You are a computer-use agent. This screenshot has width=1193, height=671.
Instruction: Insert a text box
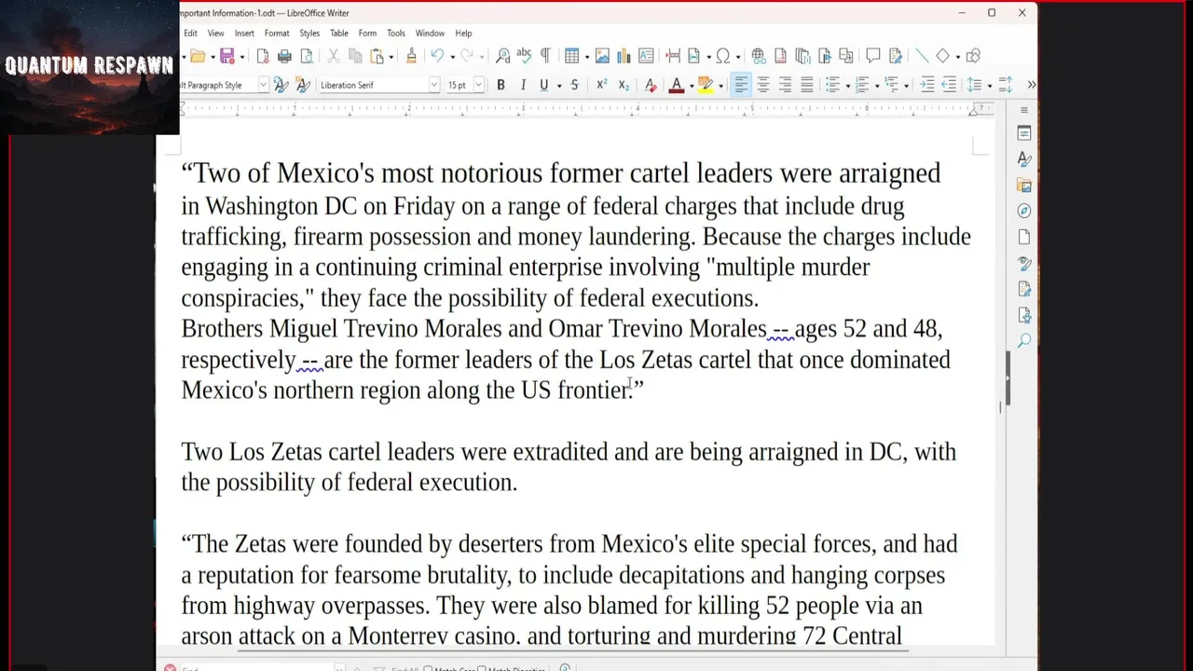(x=646, y=56)
